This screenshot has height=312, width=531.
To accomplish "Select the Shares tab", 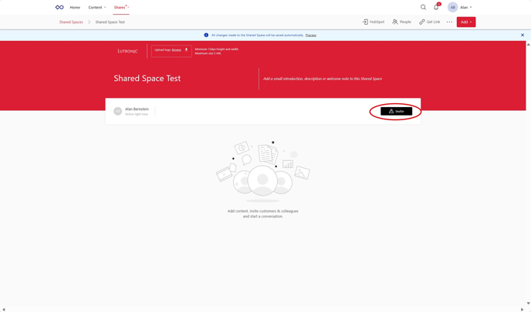I will click(120, 8).
